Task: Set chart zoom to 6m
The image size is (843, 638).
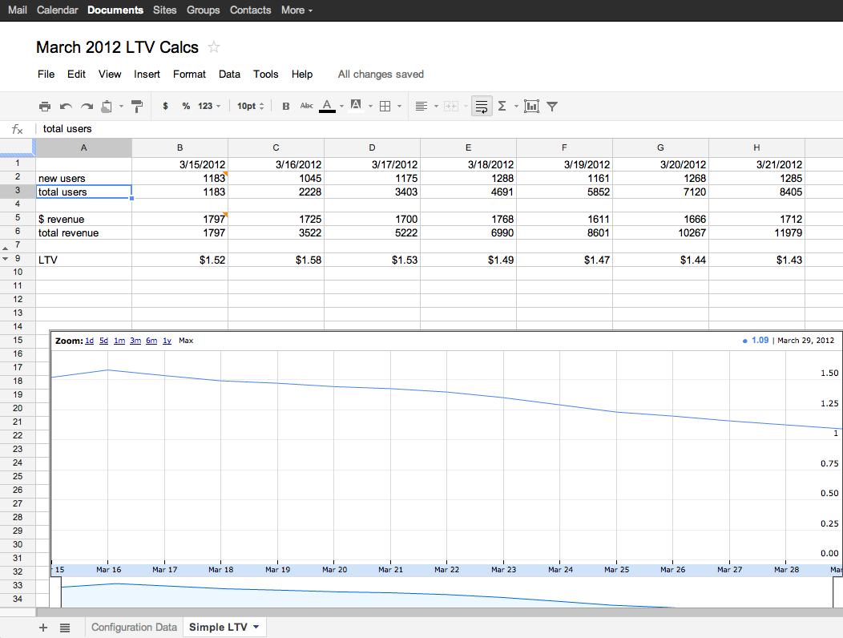Action: pos(151,341)
